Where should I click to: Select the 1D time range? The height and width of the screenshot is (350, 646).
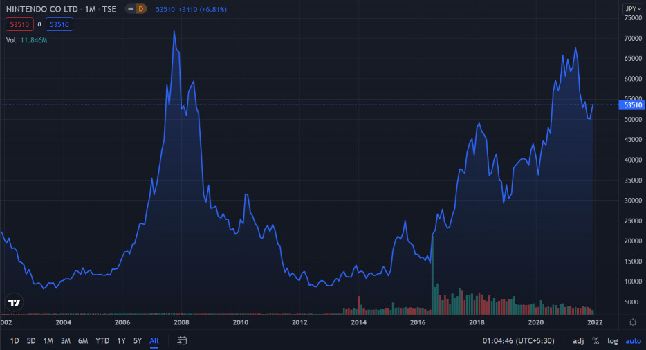pyautogui.click(x=15, y=340)
